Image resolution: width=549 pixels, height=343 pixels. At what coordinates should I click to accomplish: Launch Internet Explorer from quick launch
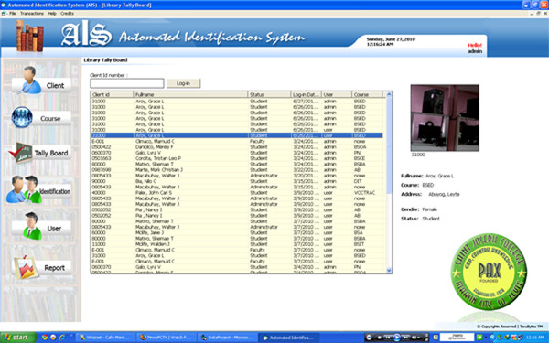click(x=62, y=338)
